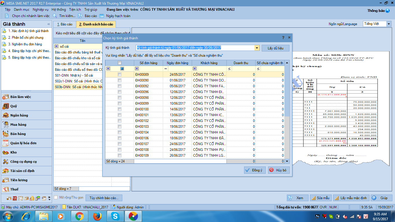Cancel dialog with Hủy bỏ button

pyautogui.click(x=279, y=170)
